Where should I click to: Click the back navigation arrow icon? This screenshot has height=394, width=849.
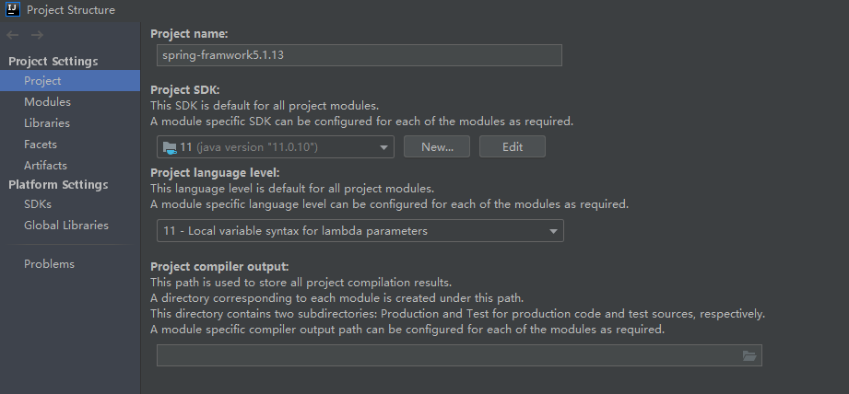pyautogui.click(x=13, y=35)
